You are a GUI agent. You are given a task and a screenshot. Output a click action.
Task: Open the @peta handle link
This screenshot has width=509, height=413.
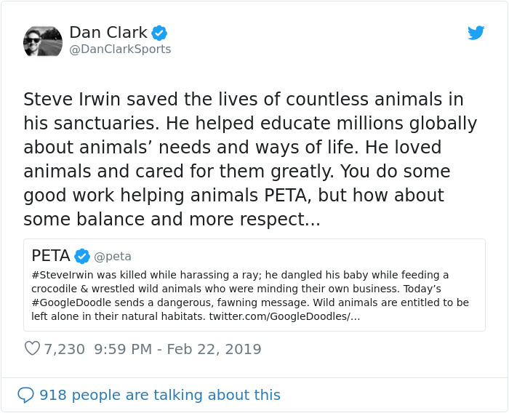coord(113,257)
